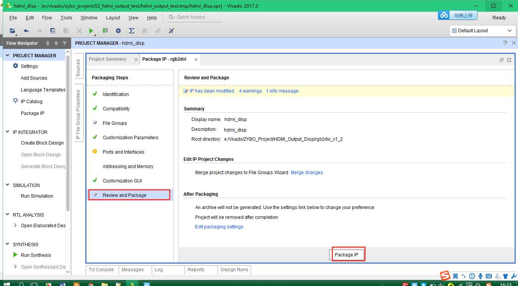The height and width of the screenshot is (286, 518).
Task: Click the Redo arrow in toolbar
Action: [39, 31]
